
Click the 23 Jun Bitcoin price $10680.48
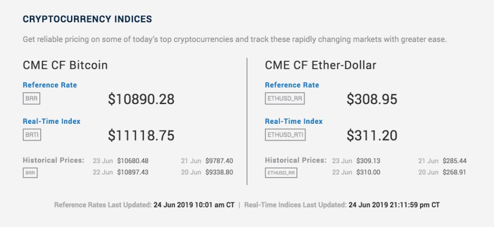pyautogui.click(x=133, y=161)
